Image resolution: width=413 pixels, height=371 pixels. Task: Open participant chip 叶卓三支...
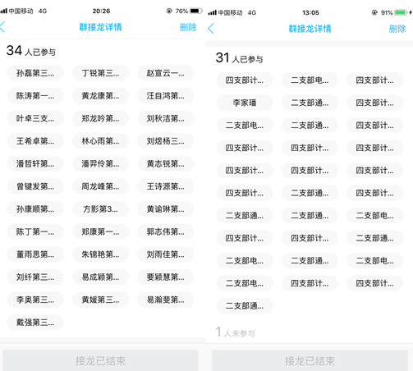tap(35, 118)
